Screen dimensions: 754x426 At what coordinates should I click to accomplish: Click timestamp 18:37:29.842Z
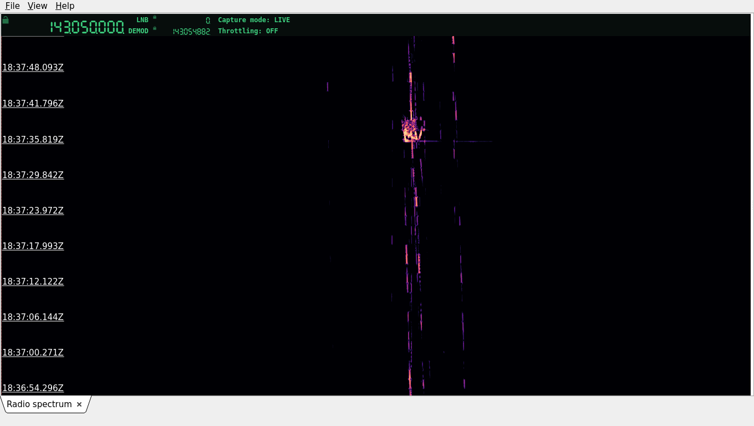click(33, 175)
